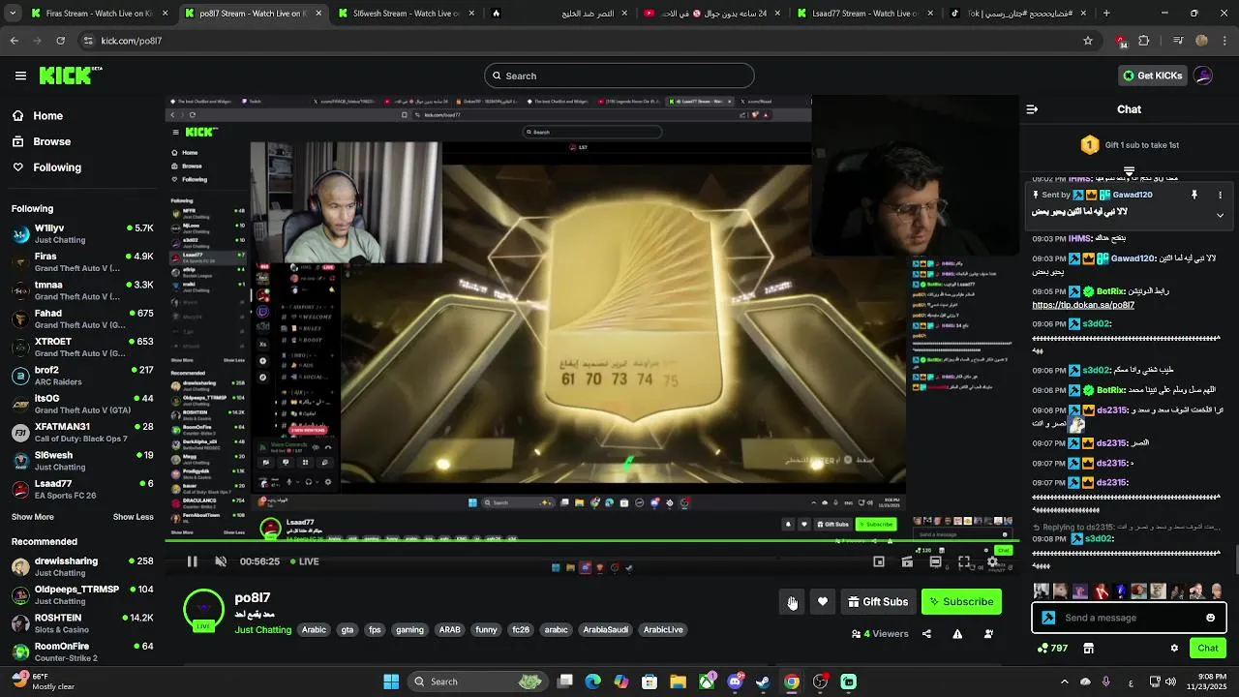The height and width of the screenshot is (697, 1239).
Task: Focus the Send a message field
Action: 1128,618
